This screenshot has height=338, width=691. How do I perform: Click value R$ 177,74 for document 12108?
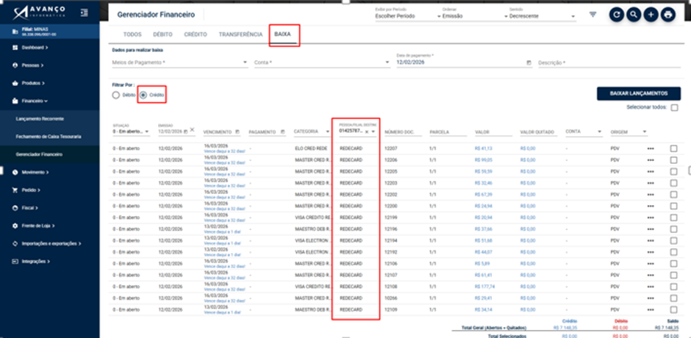click(484, 287)
